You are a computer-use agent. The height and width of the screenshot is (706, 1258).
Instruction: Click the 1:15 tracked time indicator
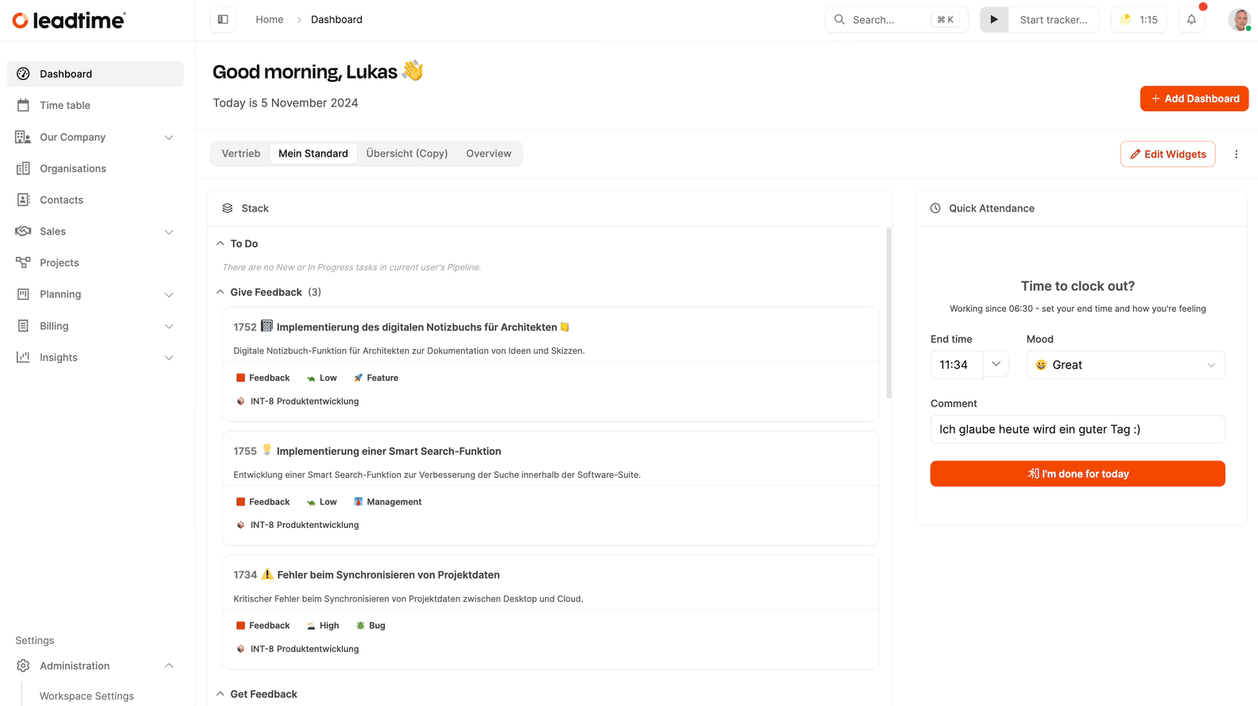tap(1139, 20)
